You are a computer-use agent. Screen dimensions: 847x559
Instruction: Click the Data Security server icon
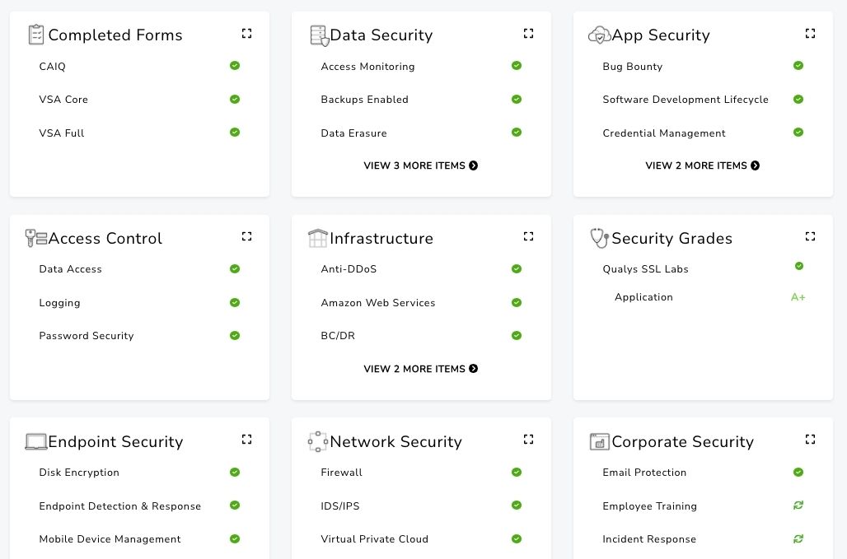click(x=319, y=35)
